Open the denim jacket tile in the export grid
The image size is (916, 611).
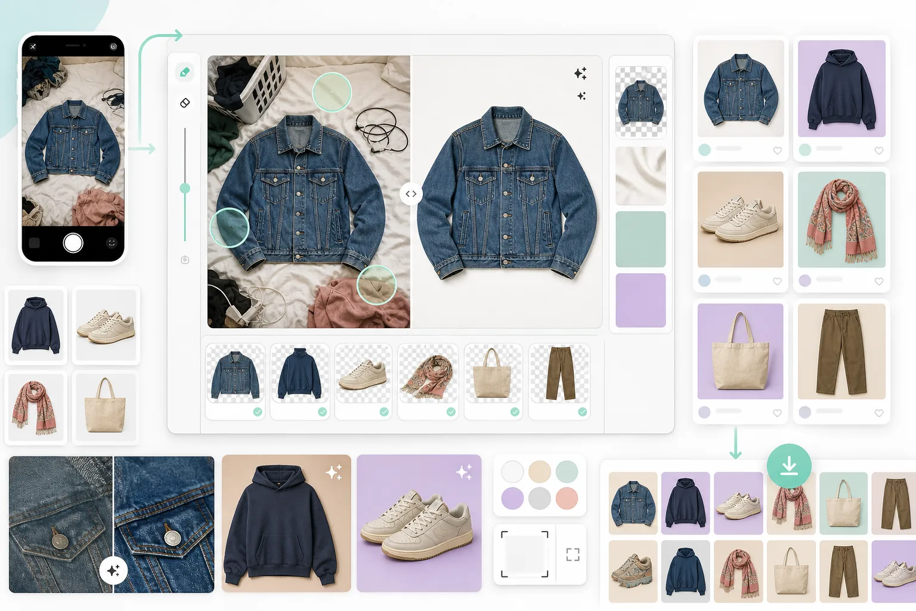pos(633,503)
